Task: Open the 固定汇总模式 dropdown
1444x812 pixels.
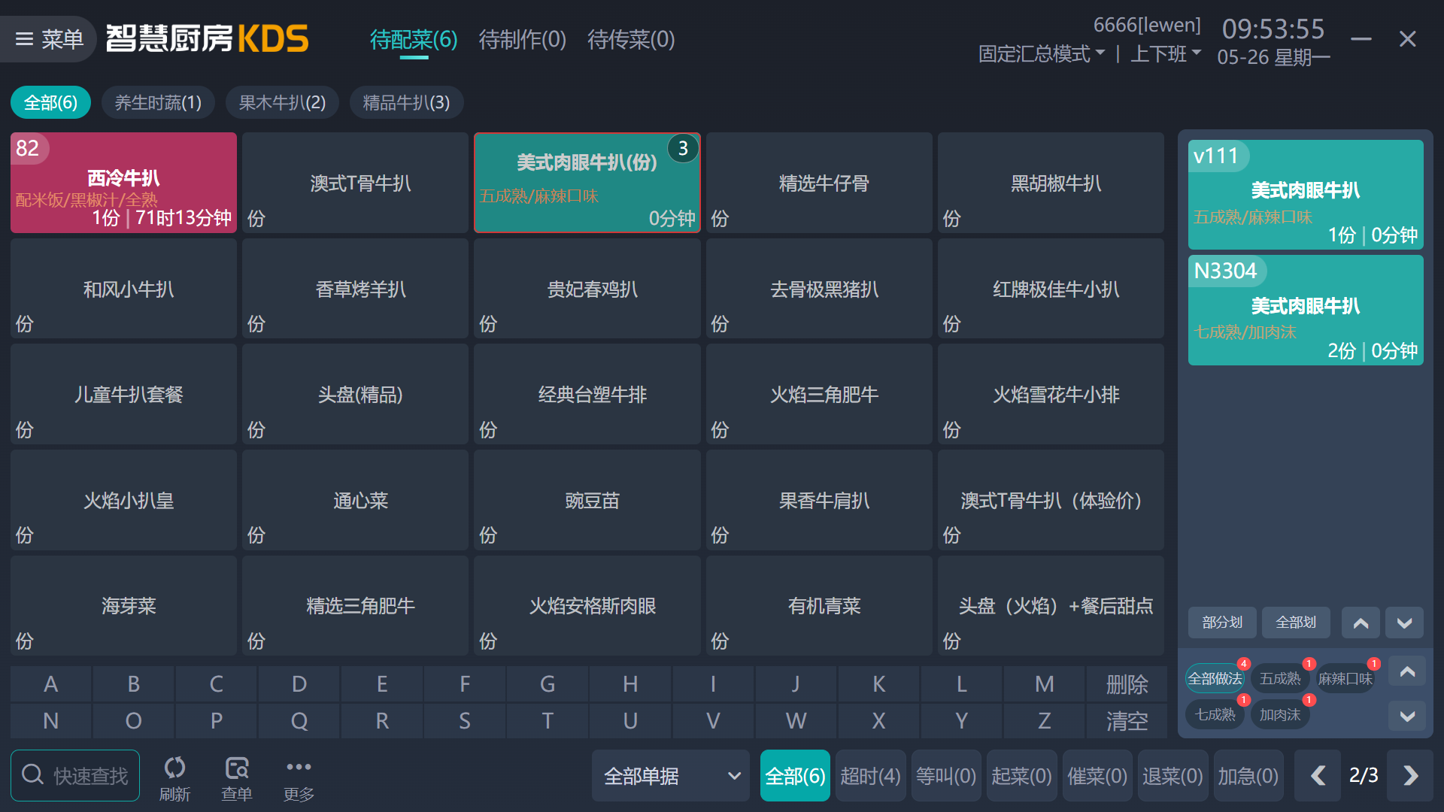Action: point(1042,54)
